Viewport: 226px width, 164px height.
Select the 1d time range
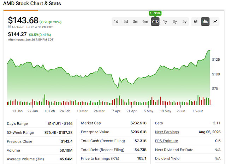pyautogui.click(x=116, y=22)
